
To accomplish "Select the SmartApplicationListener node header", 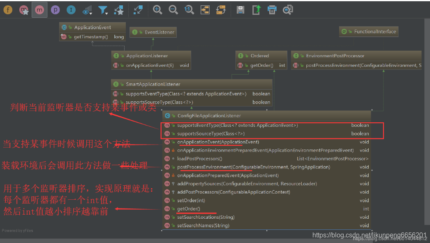I will click(192, 84).
